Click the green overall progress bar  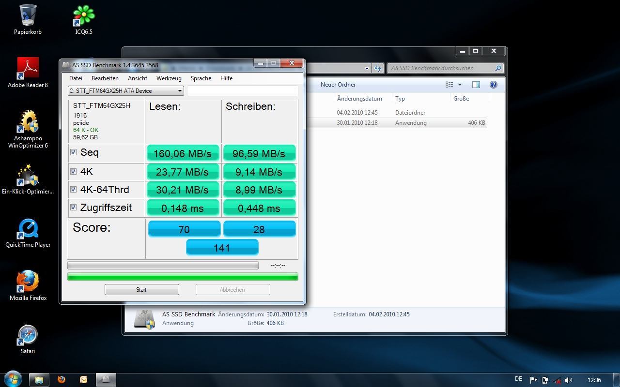[x=183, y=277]
